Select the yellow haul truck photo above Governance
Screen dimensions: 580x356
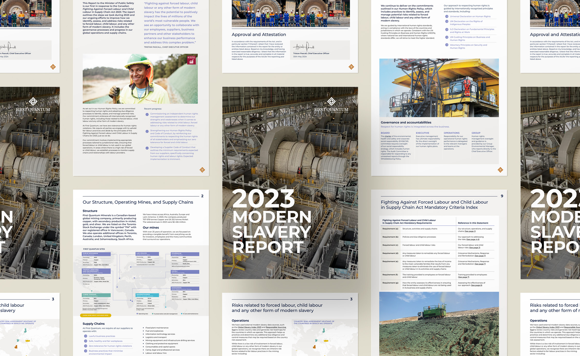click(439, 88)
